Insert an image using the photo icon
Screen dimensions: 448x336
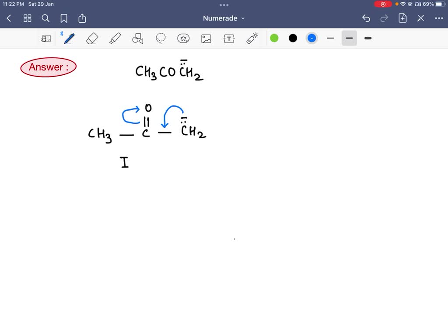click(x=206, y=38)
